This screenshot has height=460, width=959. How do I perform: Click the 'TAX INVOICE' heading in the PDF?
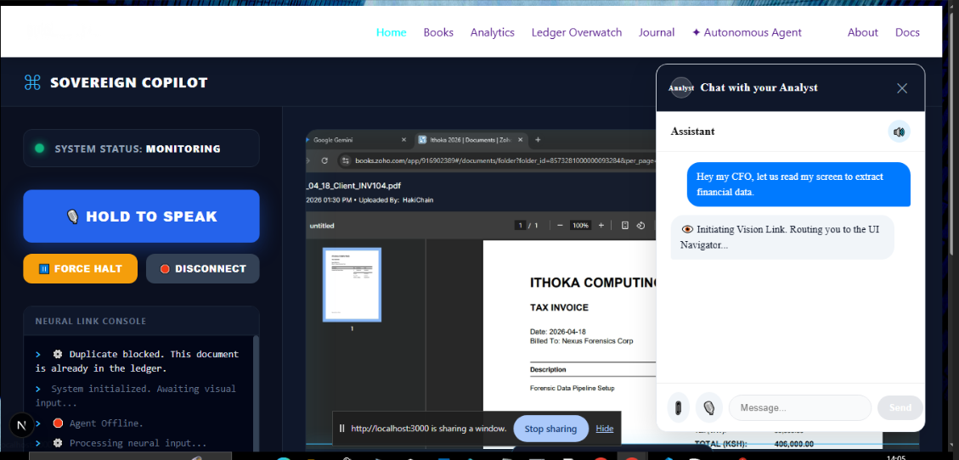tap(559, 307)
